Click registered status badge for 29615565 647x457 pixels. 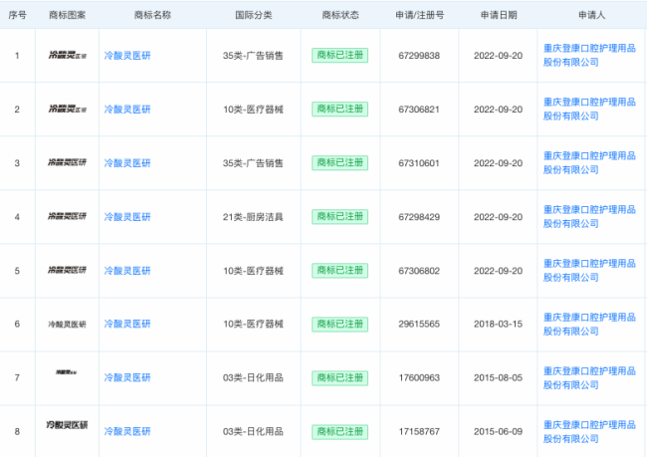tap(339, 324)
